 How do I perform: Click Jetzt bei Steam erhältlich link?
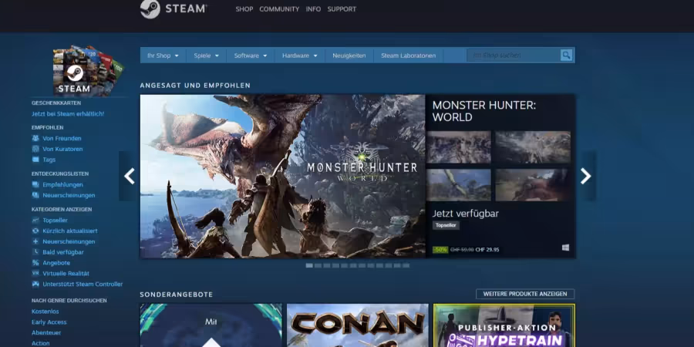tap(68, 114)
